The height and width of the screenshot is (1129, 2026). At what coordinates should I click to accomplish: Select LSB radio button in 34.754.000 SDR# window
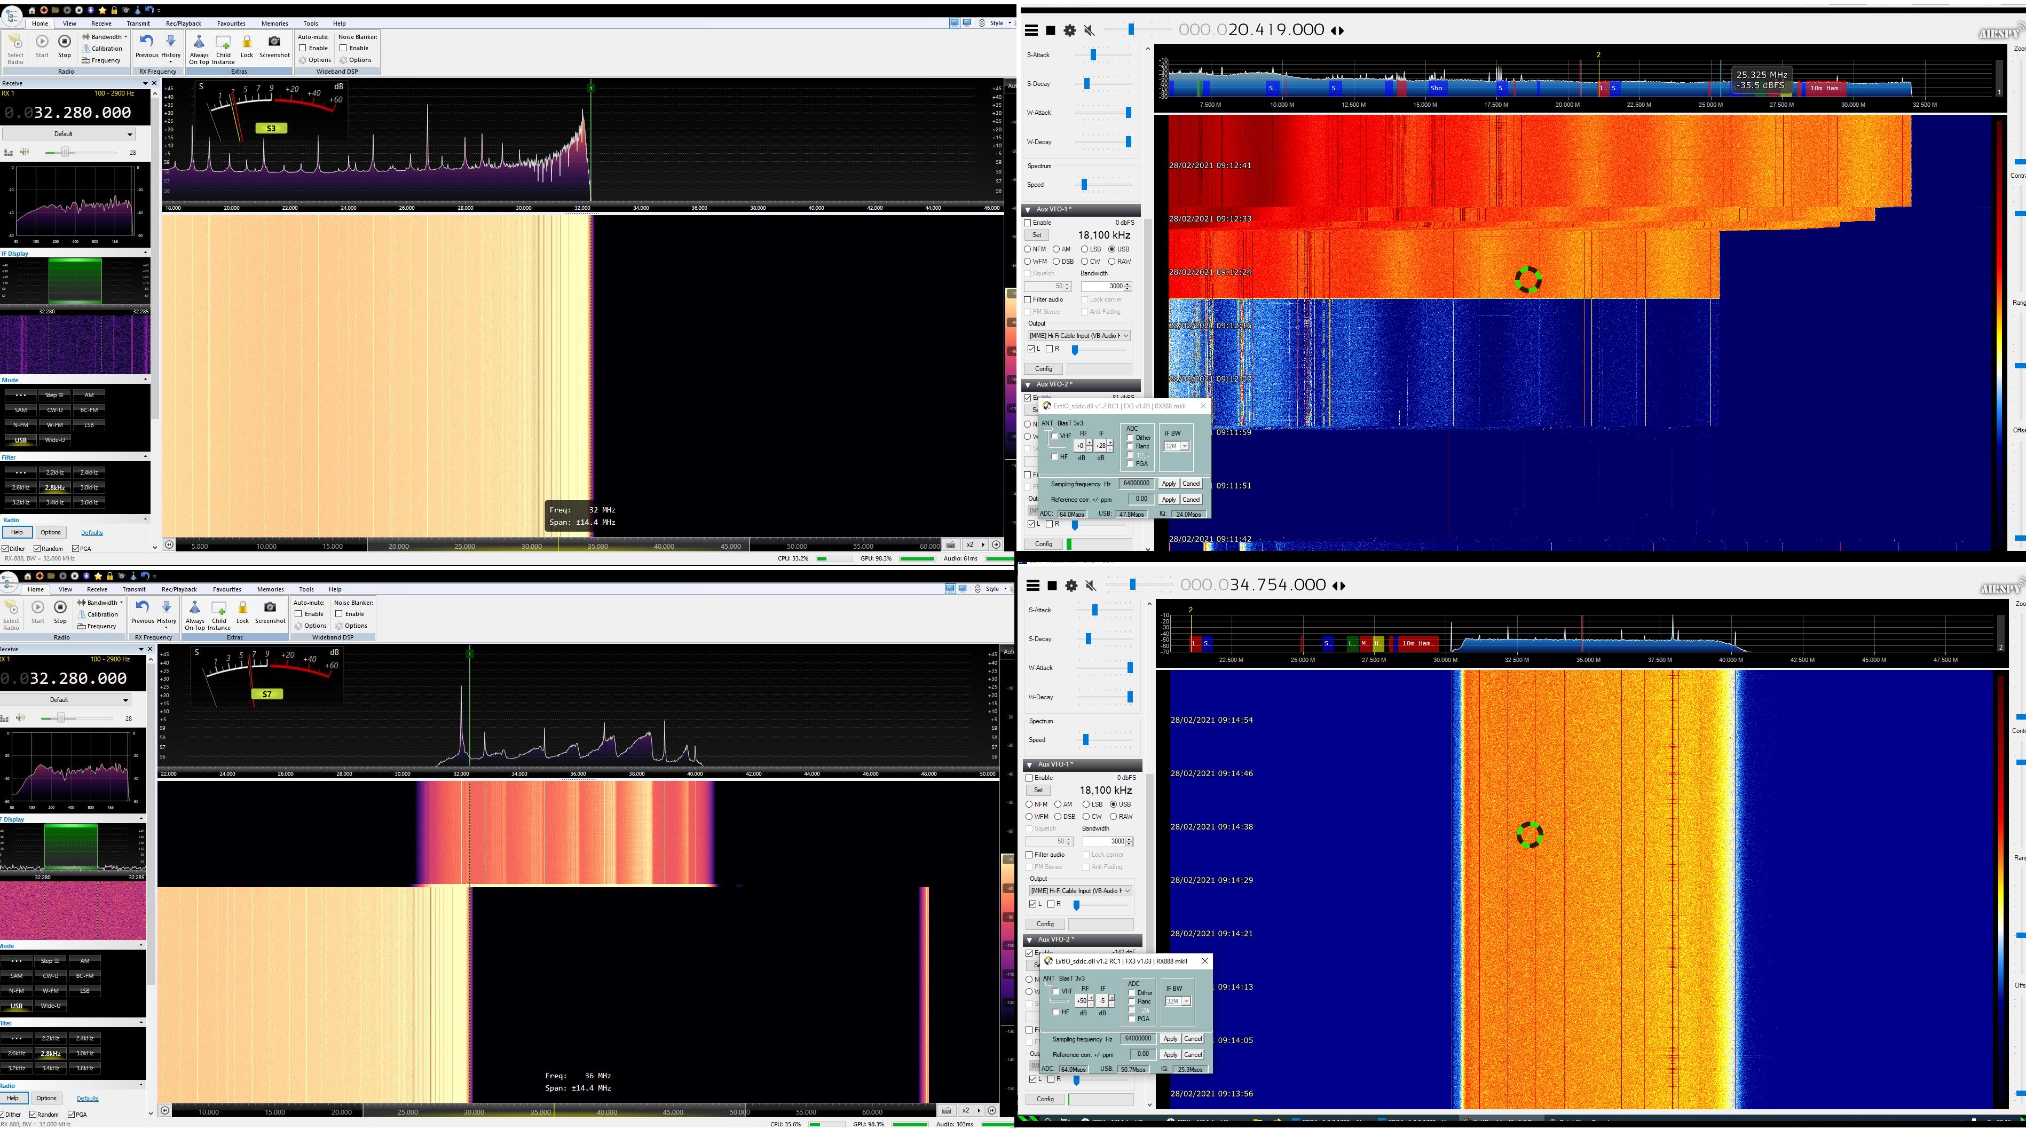point(1087,804)
